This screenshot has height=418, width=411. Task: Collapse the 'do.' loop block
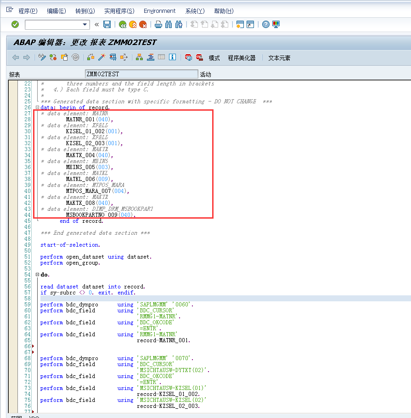pyautogui.click(x=37, y=273)
